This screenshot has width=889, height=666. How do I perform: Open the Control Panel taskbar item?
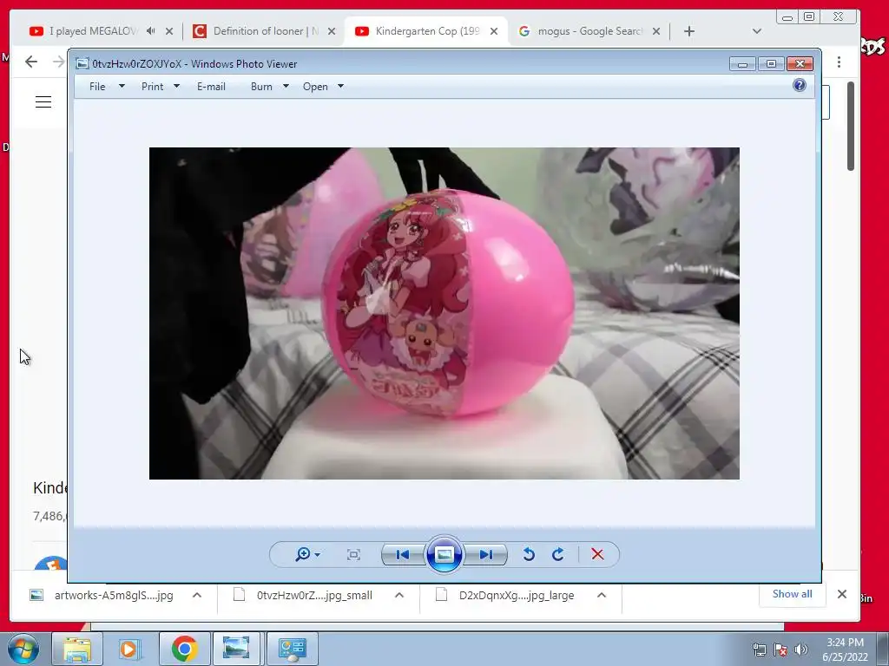click(293, 649)
